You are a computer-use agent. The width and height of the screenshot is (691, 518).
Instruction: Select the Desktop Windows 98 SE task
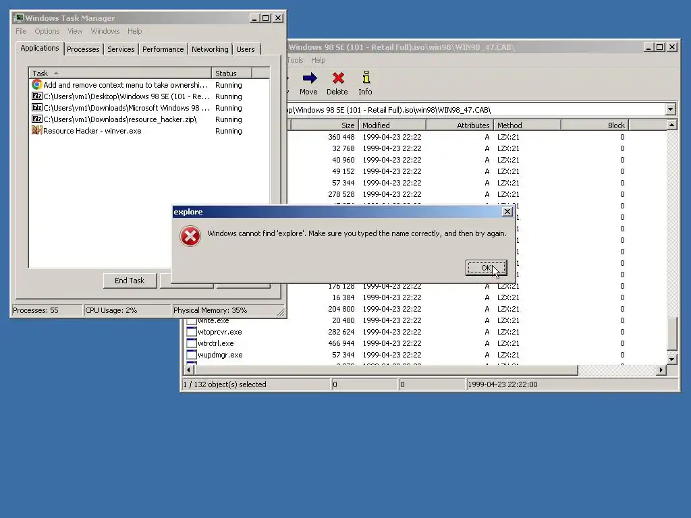coord(149,96)
